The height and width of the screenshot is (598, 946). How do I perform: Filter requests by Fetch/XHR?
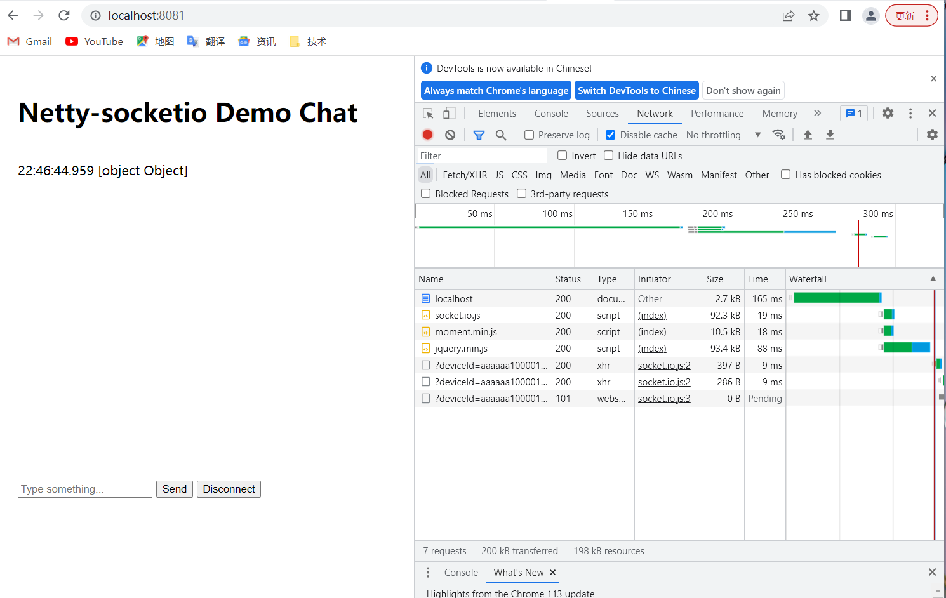(x=465, y=175)
